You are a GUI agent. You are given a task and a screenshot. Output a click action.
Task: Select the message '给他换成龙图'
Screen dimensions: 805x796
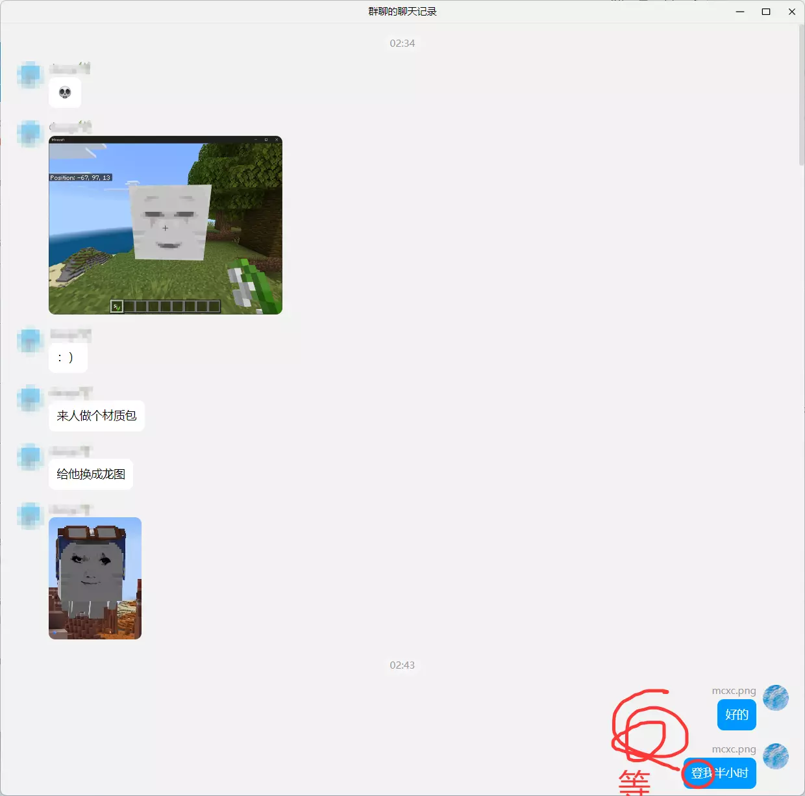91,474
